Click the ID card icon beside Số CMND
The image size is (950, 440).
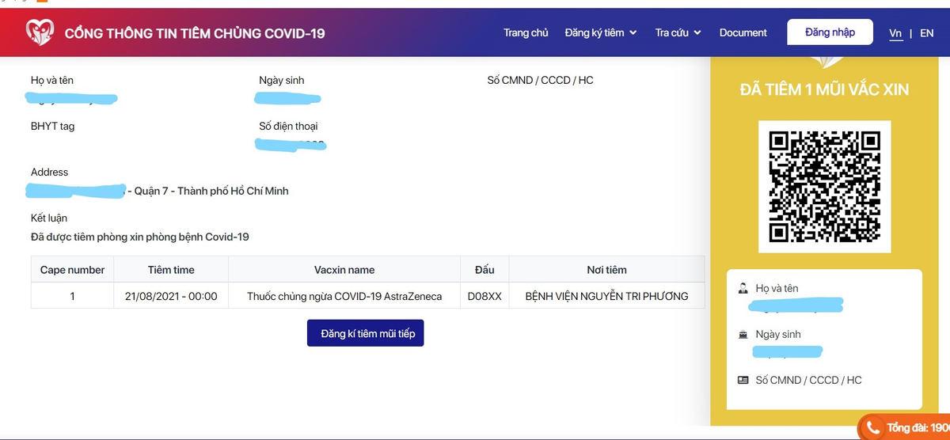pyautogui.click(x=743, y=381)
